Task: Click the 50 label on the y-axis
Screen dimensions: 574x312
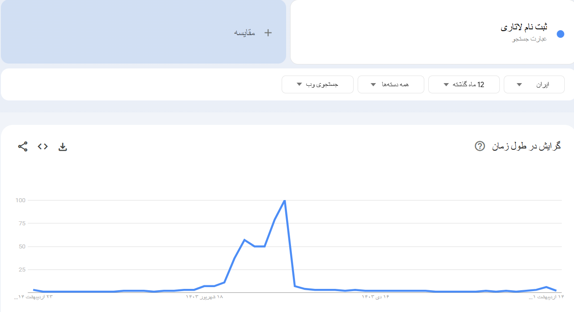Action: [x=22, y=247]
